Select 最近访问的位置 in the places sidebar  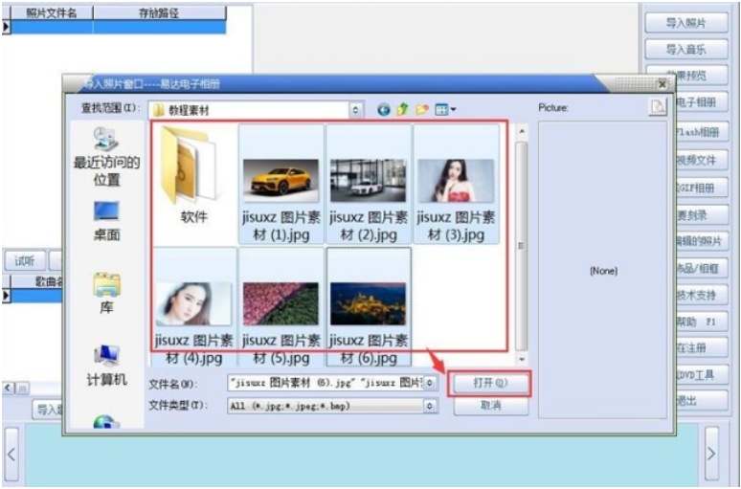point(106,156)
